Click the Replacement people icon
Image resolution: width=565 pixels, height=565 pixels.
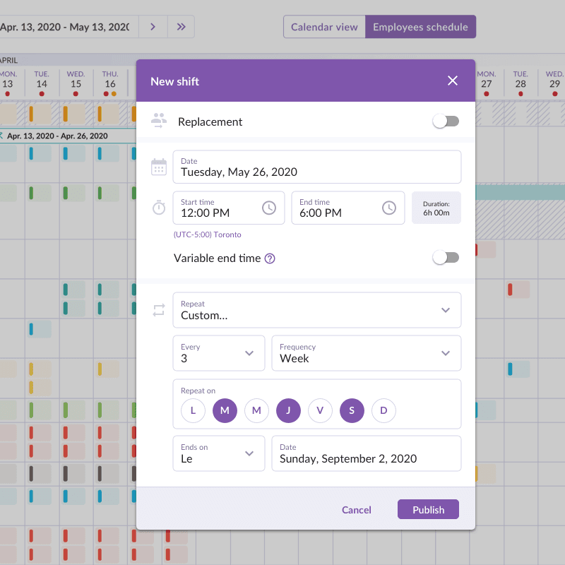point(158,121)
